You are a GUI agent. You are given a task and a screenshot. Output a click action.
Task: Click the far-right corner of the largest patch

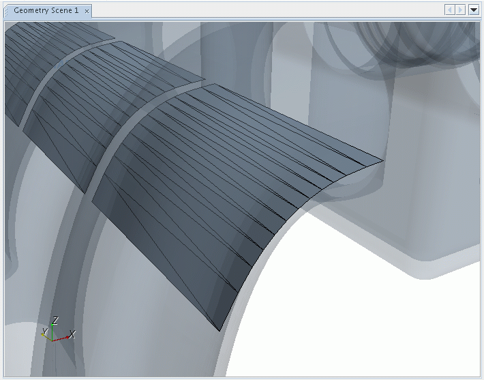pyautogui.click(x=382, y=162)
